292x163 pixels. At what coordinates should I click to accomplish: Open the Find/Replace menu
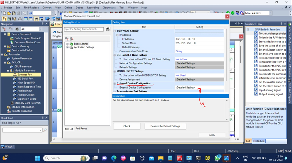[x=31, y=8]
